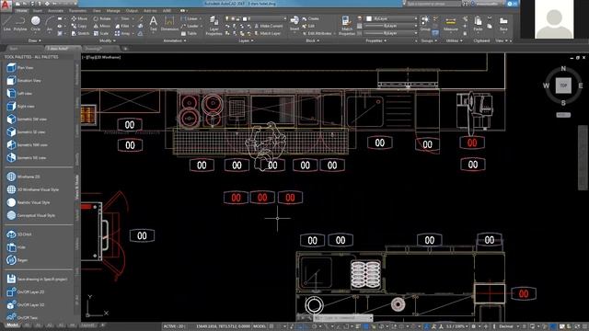Toggle MODEL space button in status bar
The width and height of the screenshot is (589, 331).
pyautogui.click(x=260, y=326)
